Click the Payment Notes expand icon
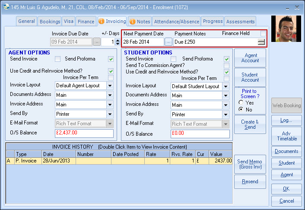 tap(261, 42)
